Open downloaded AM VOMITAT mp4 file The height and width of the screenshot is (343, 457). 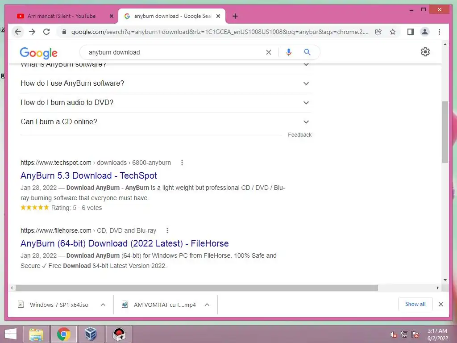(x=165, y=305)
